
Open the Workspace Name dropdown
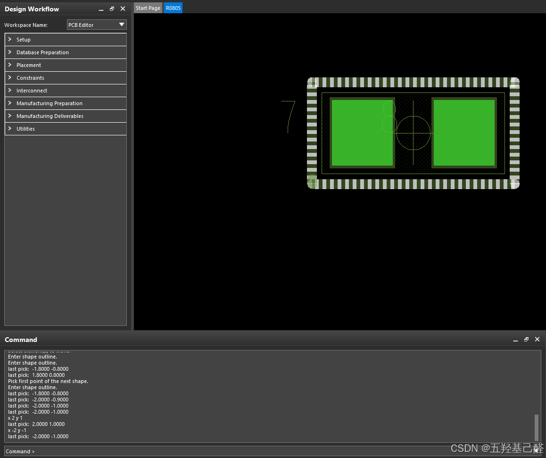tap(97, 25)
